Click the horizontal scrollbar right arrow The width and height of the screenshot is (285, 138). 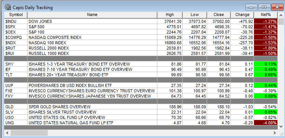pyautogui.click(x=275, y=133)
